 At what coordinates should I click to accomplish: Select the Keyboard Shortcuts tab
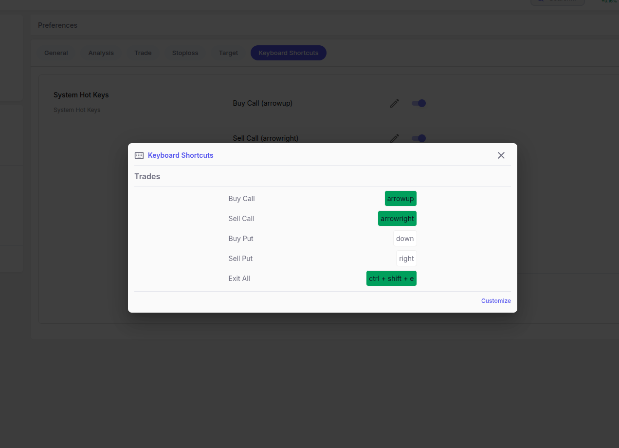click(289, 53)
